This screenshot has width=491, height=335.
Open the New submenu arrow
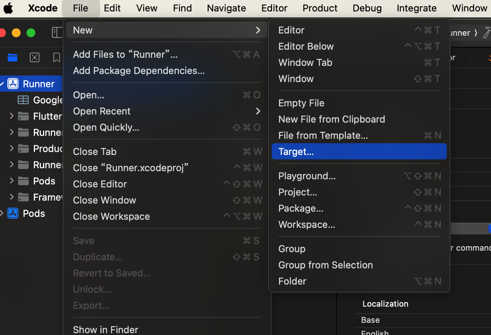pyautogui.click(x=258, y=30)
